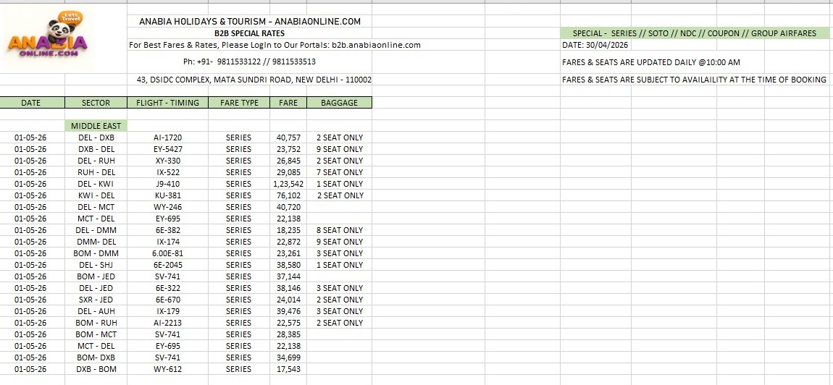Click flight number 6E-322
Screen dimensions: 833x385
(x=167, y=288)
